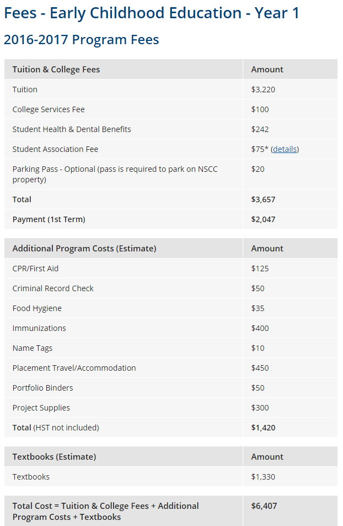Select the Placement Travel/Accommodation label
This screenshot has width=343, height=526.
[74, 368]
